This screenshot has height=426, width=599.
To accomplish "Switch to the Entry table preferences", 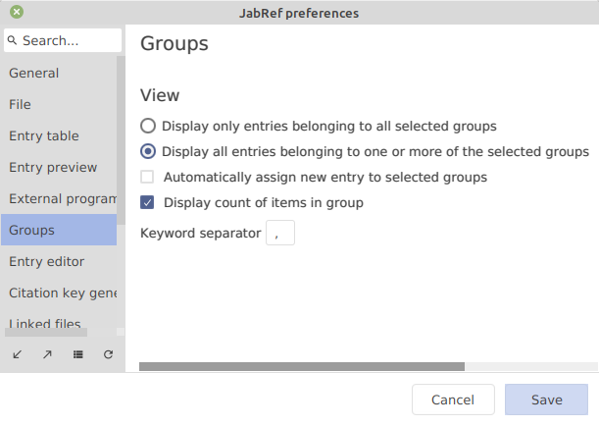I will 44,135.
